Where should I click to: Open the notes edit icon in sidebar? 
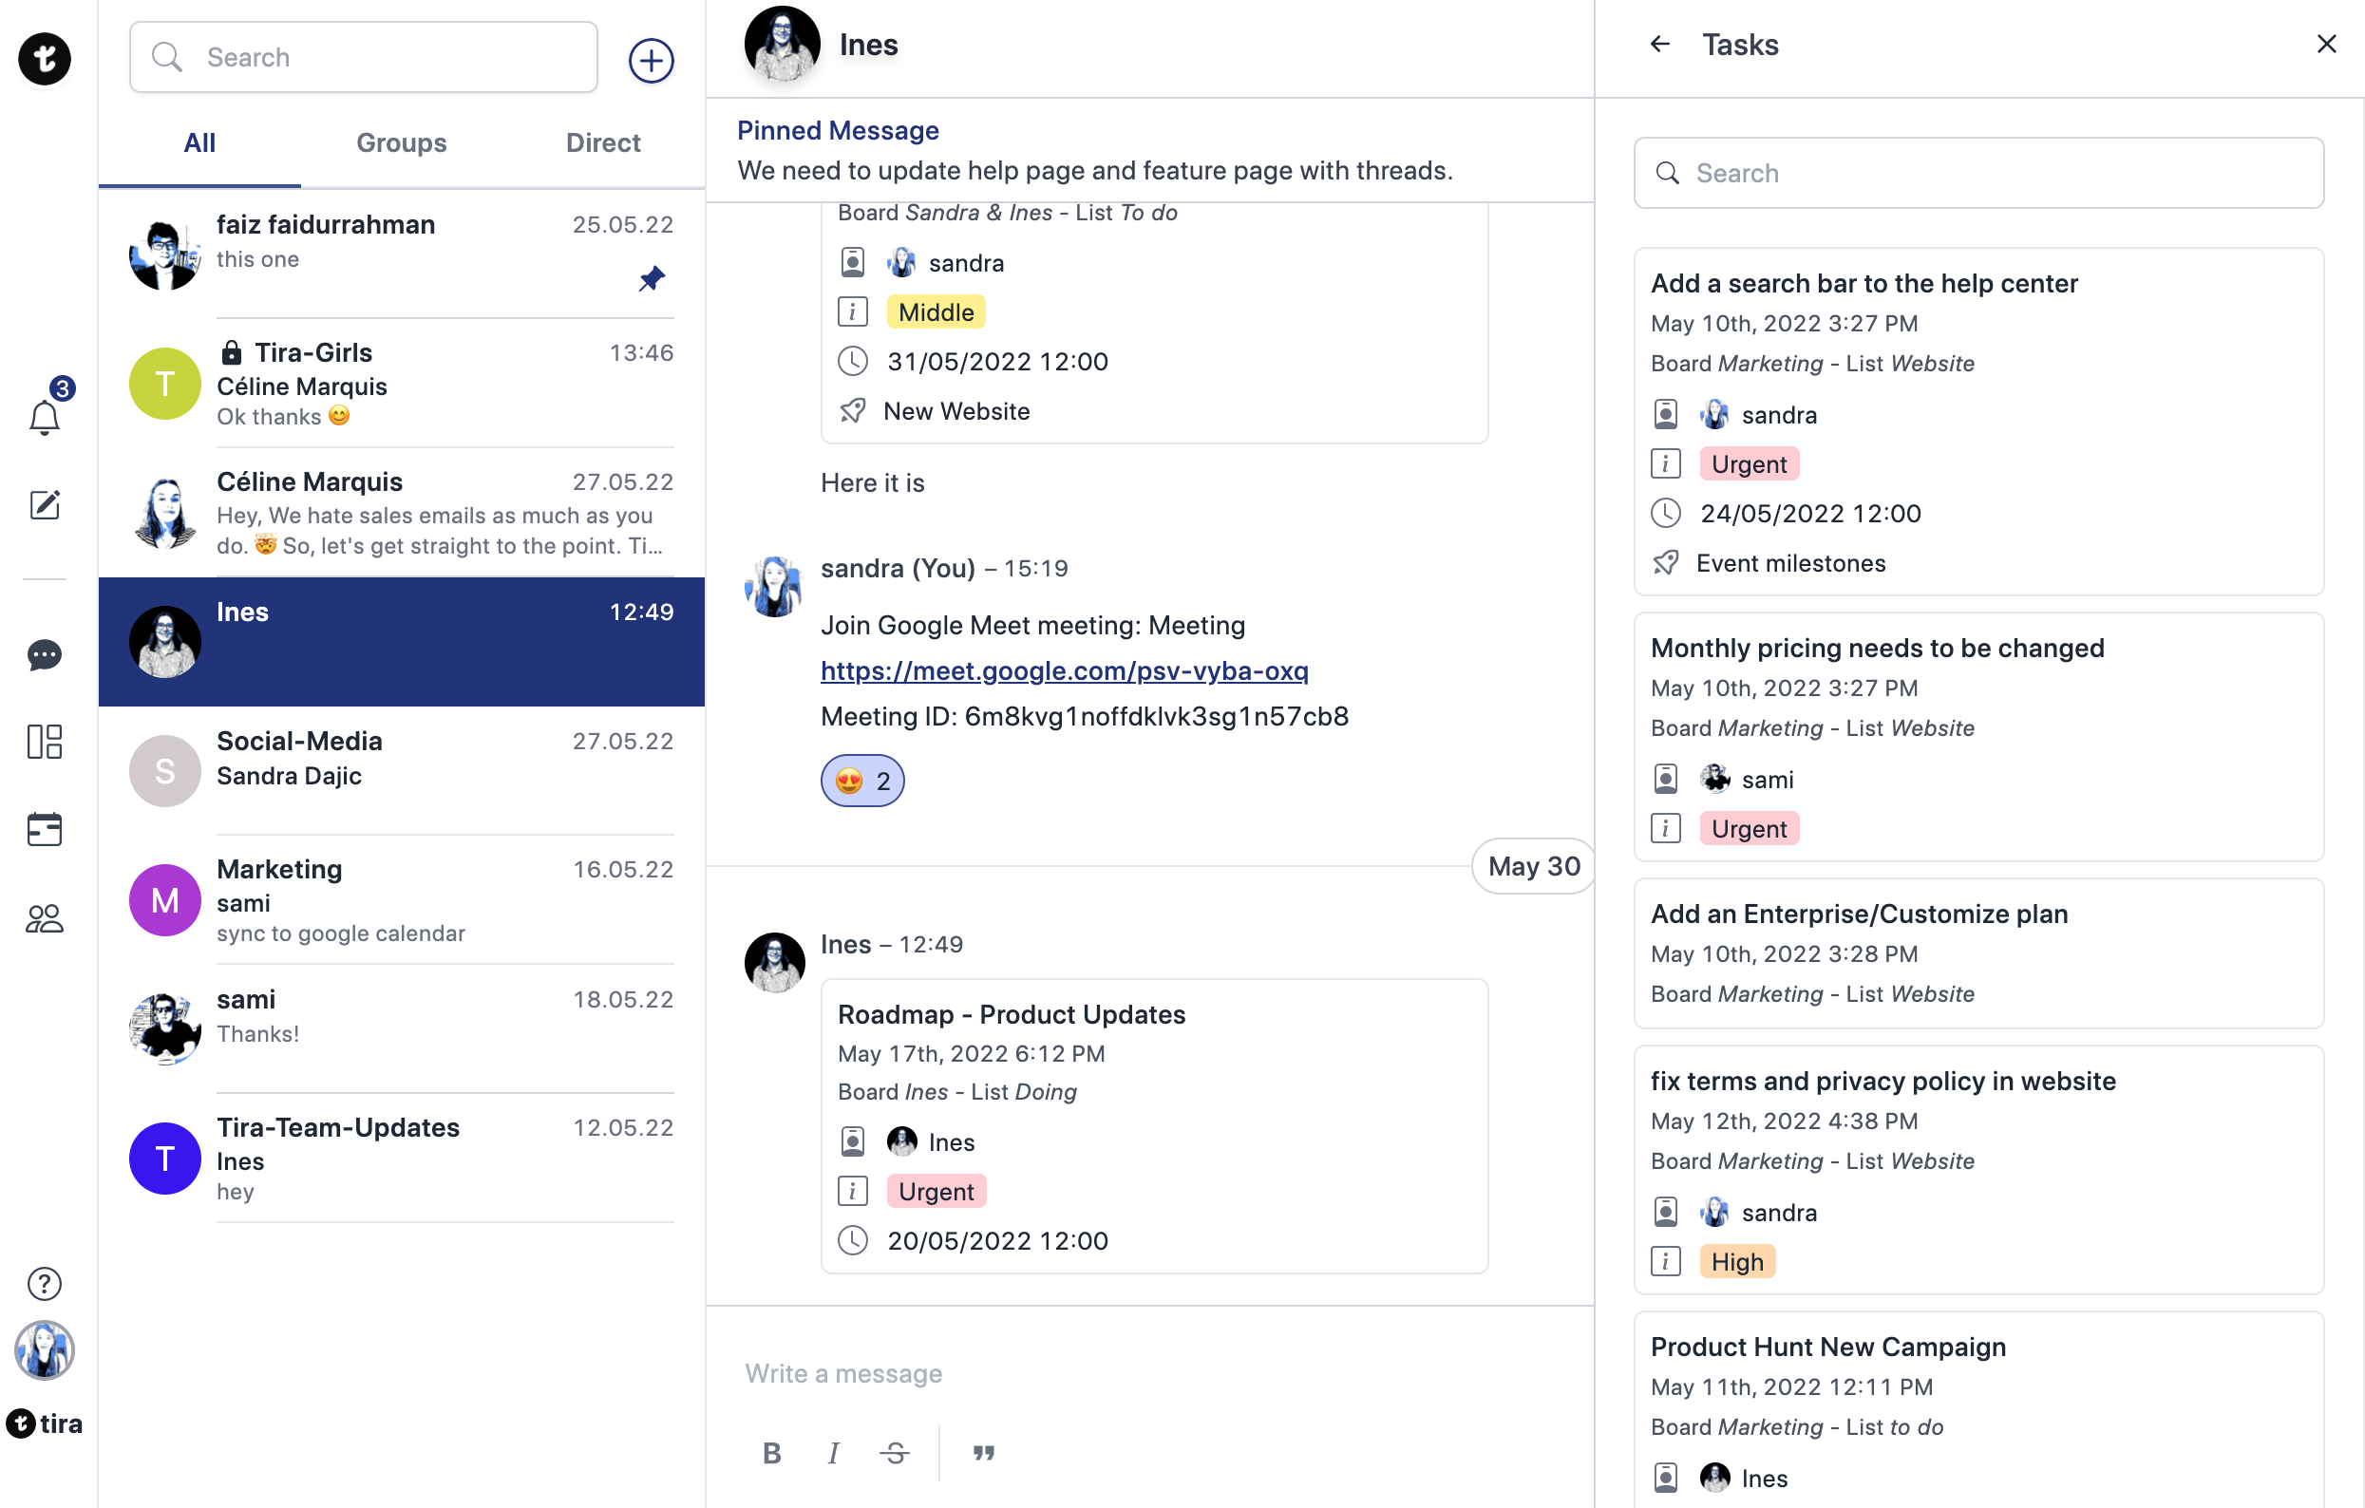45,504
